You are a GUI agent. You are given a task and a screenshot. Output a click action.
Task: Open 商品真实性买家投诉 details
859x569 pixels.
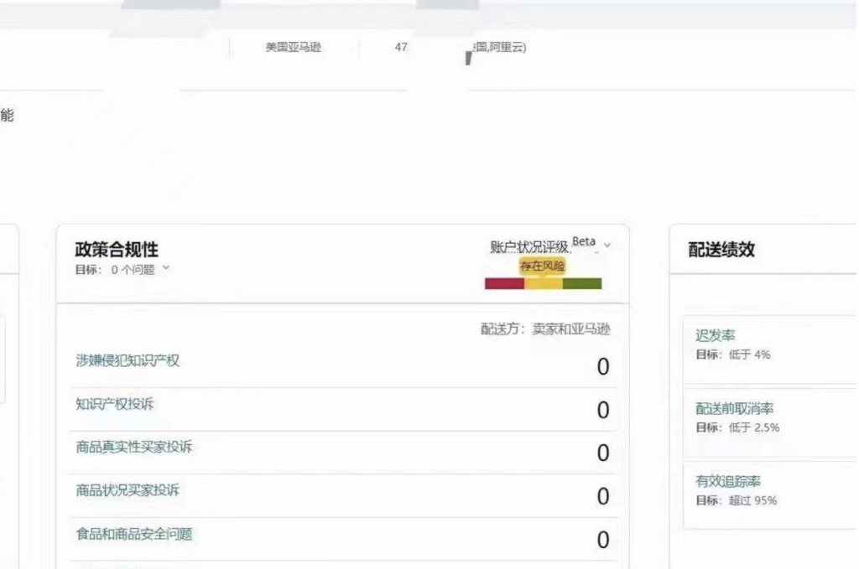(133, 447)
